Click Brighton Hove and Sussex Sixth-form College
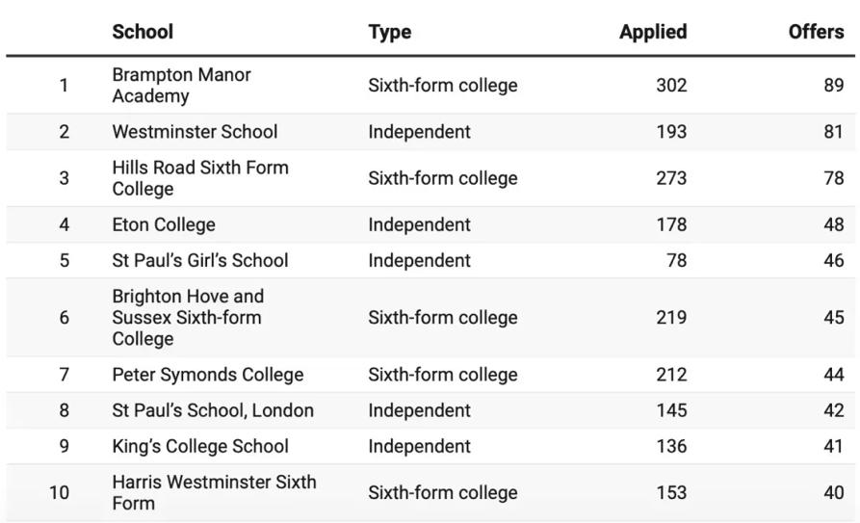Screen dimensions: 860x523 [188, 318]
